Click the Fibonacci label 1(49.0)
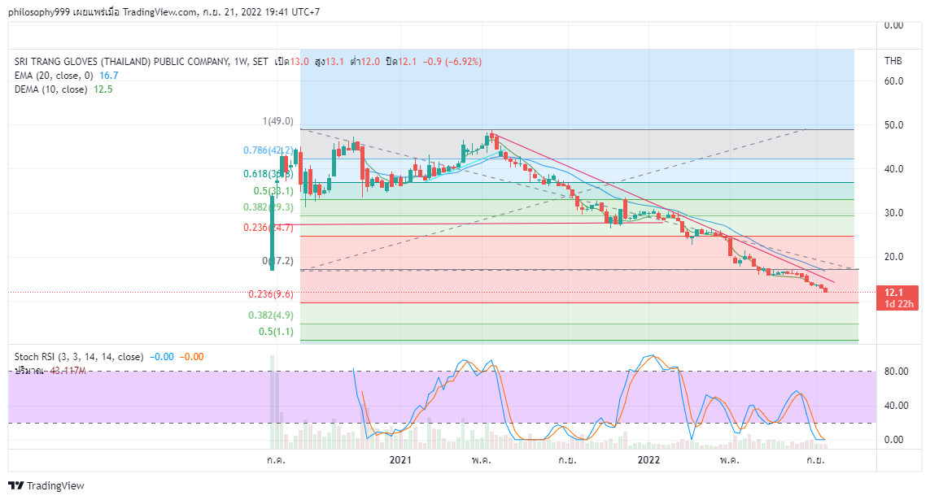The height and width of the screenshot is (500, 930). (x=277, y=121)
